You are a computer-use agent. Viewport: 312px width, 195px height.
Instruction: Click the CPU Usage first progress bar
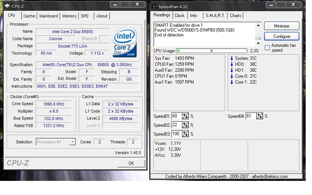tap(193, 51)
